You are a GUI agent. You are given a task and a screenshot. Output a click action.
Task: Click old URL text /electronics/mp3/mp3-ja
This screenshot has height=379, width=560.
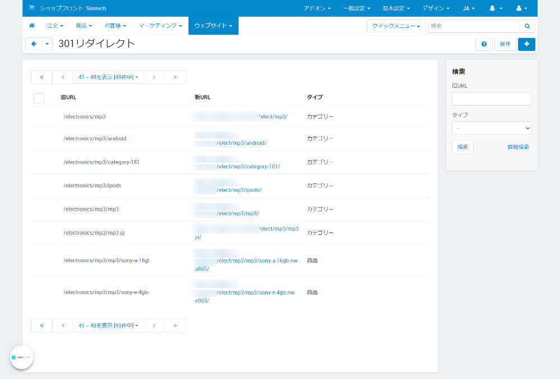coord(94,233)
